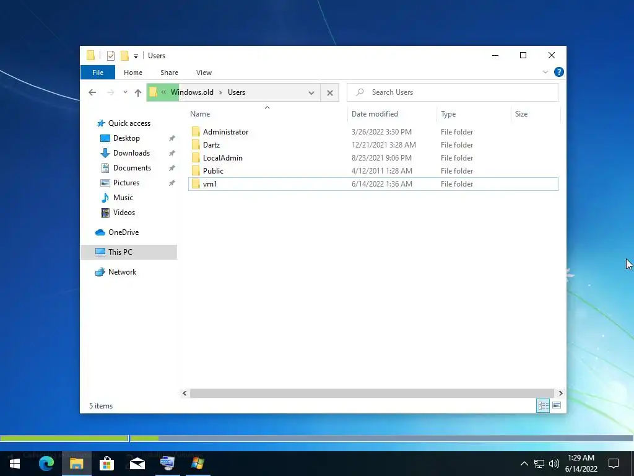
Task: Switch to the Home ribbon tab
Action: (x=133, y=73)
